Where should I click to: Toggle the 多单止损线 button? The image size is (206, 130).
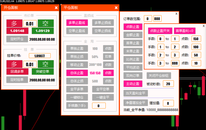103,23
